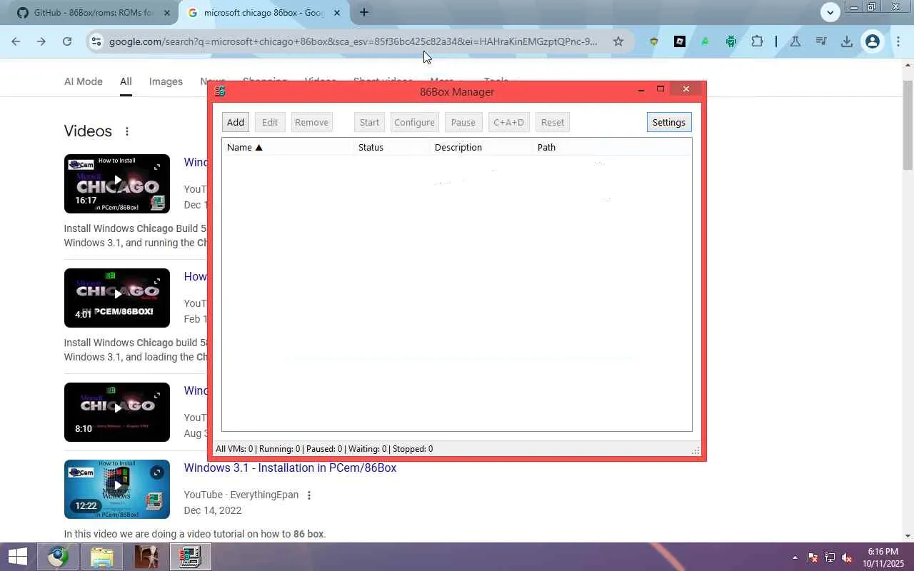Select the All search results tab

tap(126, 81)
